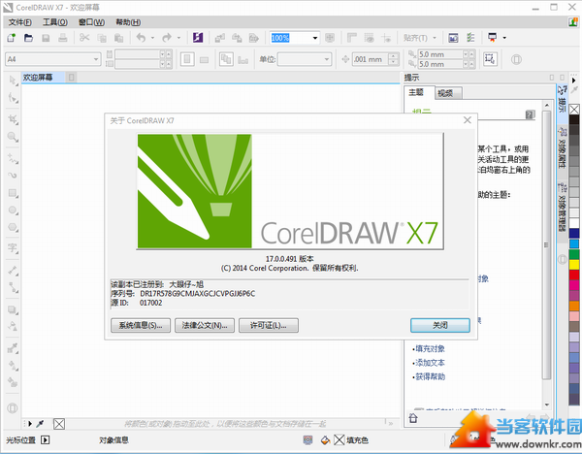This screenshot has height=454, width=582.
Task: Select the Crop tool
Action: (13, 119)
